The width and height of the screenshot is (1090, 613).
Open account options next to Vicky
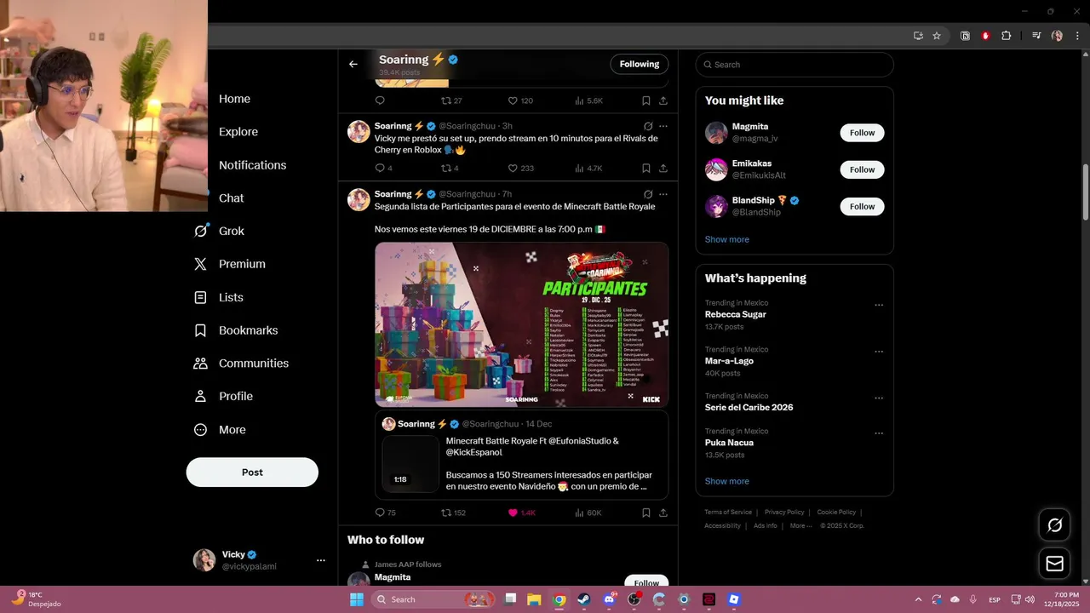click(321, 560)
